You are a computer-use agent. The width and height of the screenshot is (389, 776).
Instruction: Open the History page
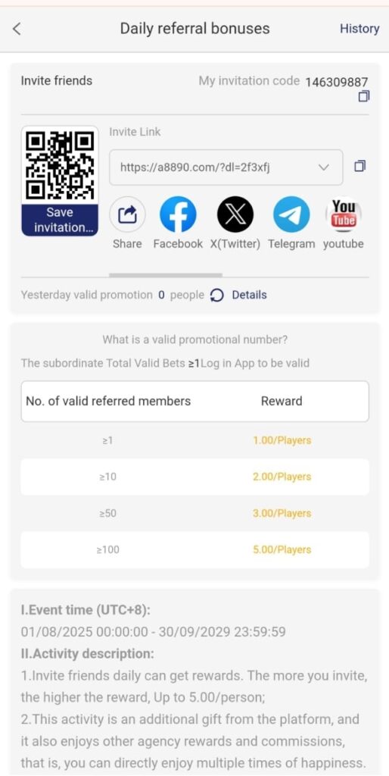359,29
